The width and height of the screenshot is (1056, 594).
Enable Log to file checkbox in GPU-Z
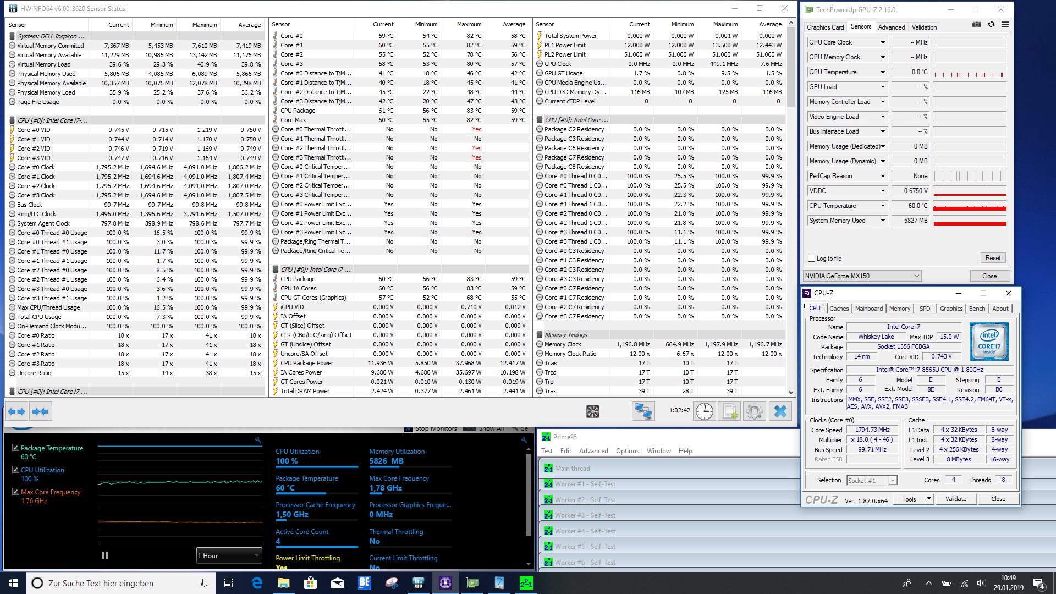tap(811, 258)
